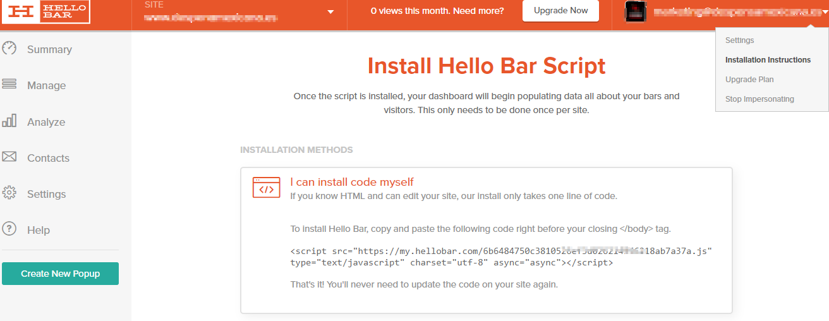Select Installation Instructions menu entry
The height and width of the screenshot is (321, 829).
[x=768, y=59]
